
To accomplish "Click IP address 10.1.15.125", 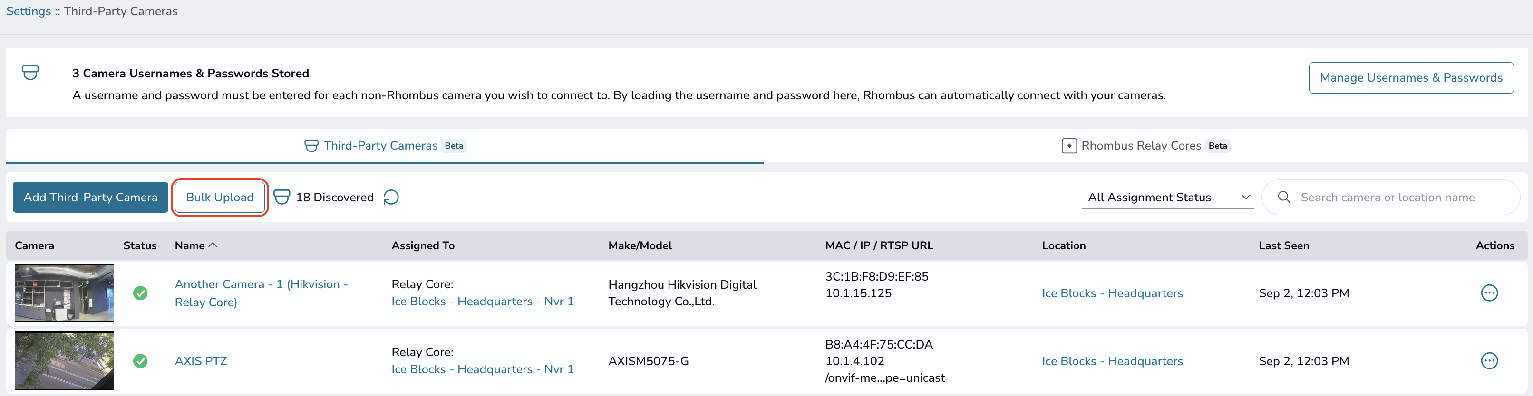I will click(858, 293).
